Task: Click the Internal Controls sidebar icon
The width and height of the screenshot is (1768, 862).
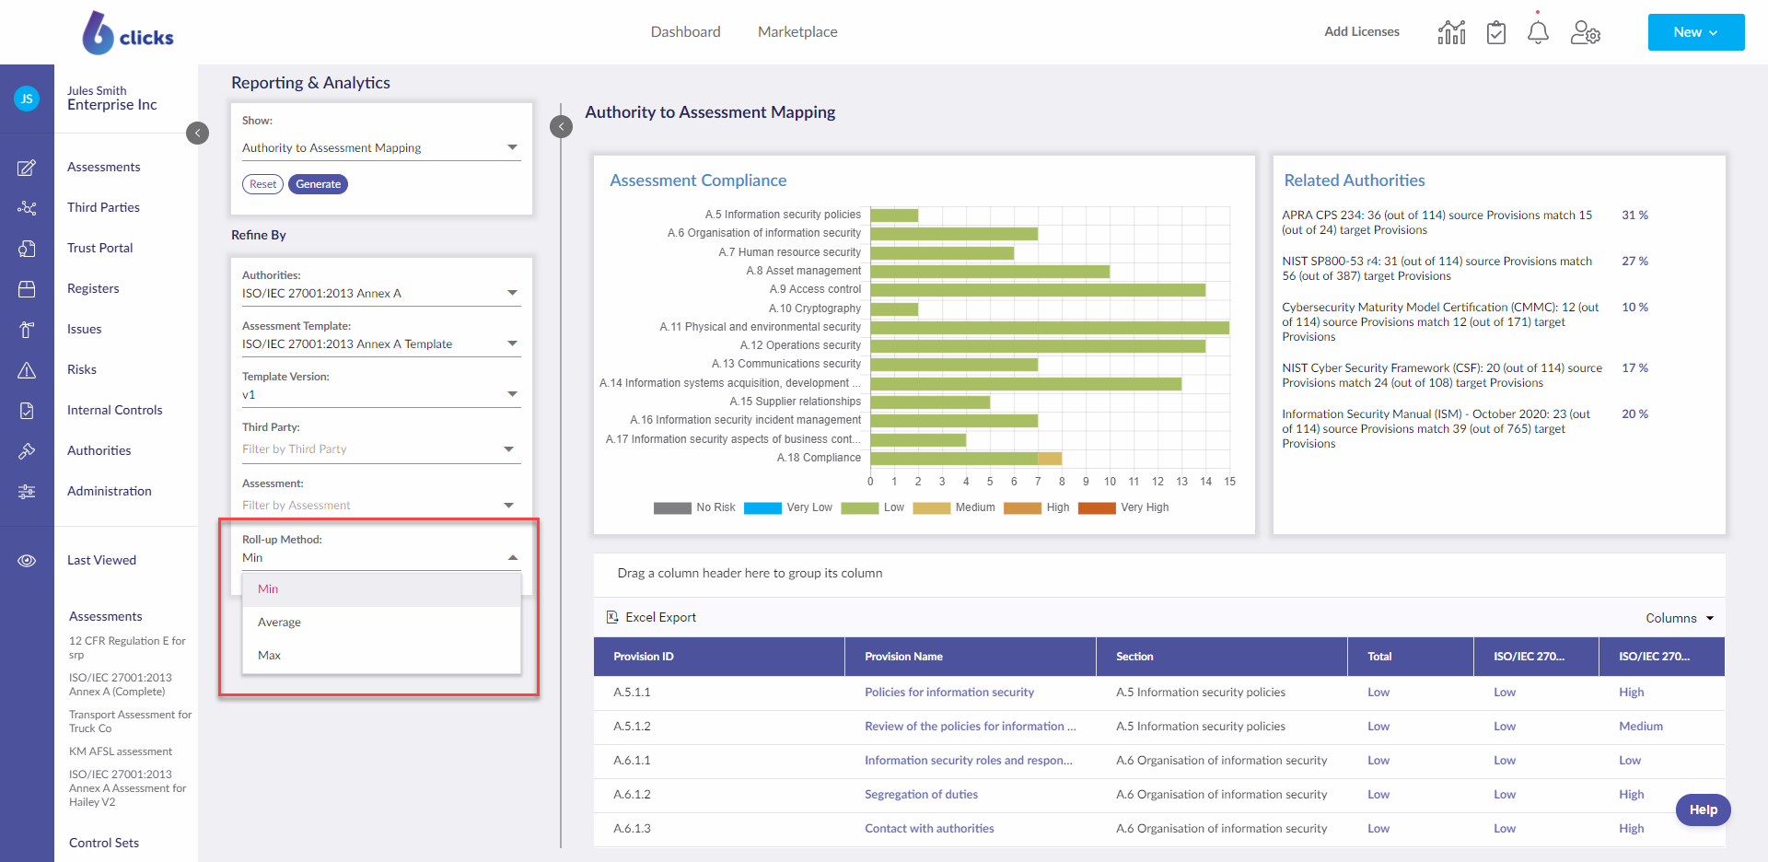Action: tap(27, 411)
